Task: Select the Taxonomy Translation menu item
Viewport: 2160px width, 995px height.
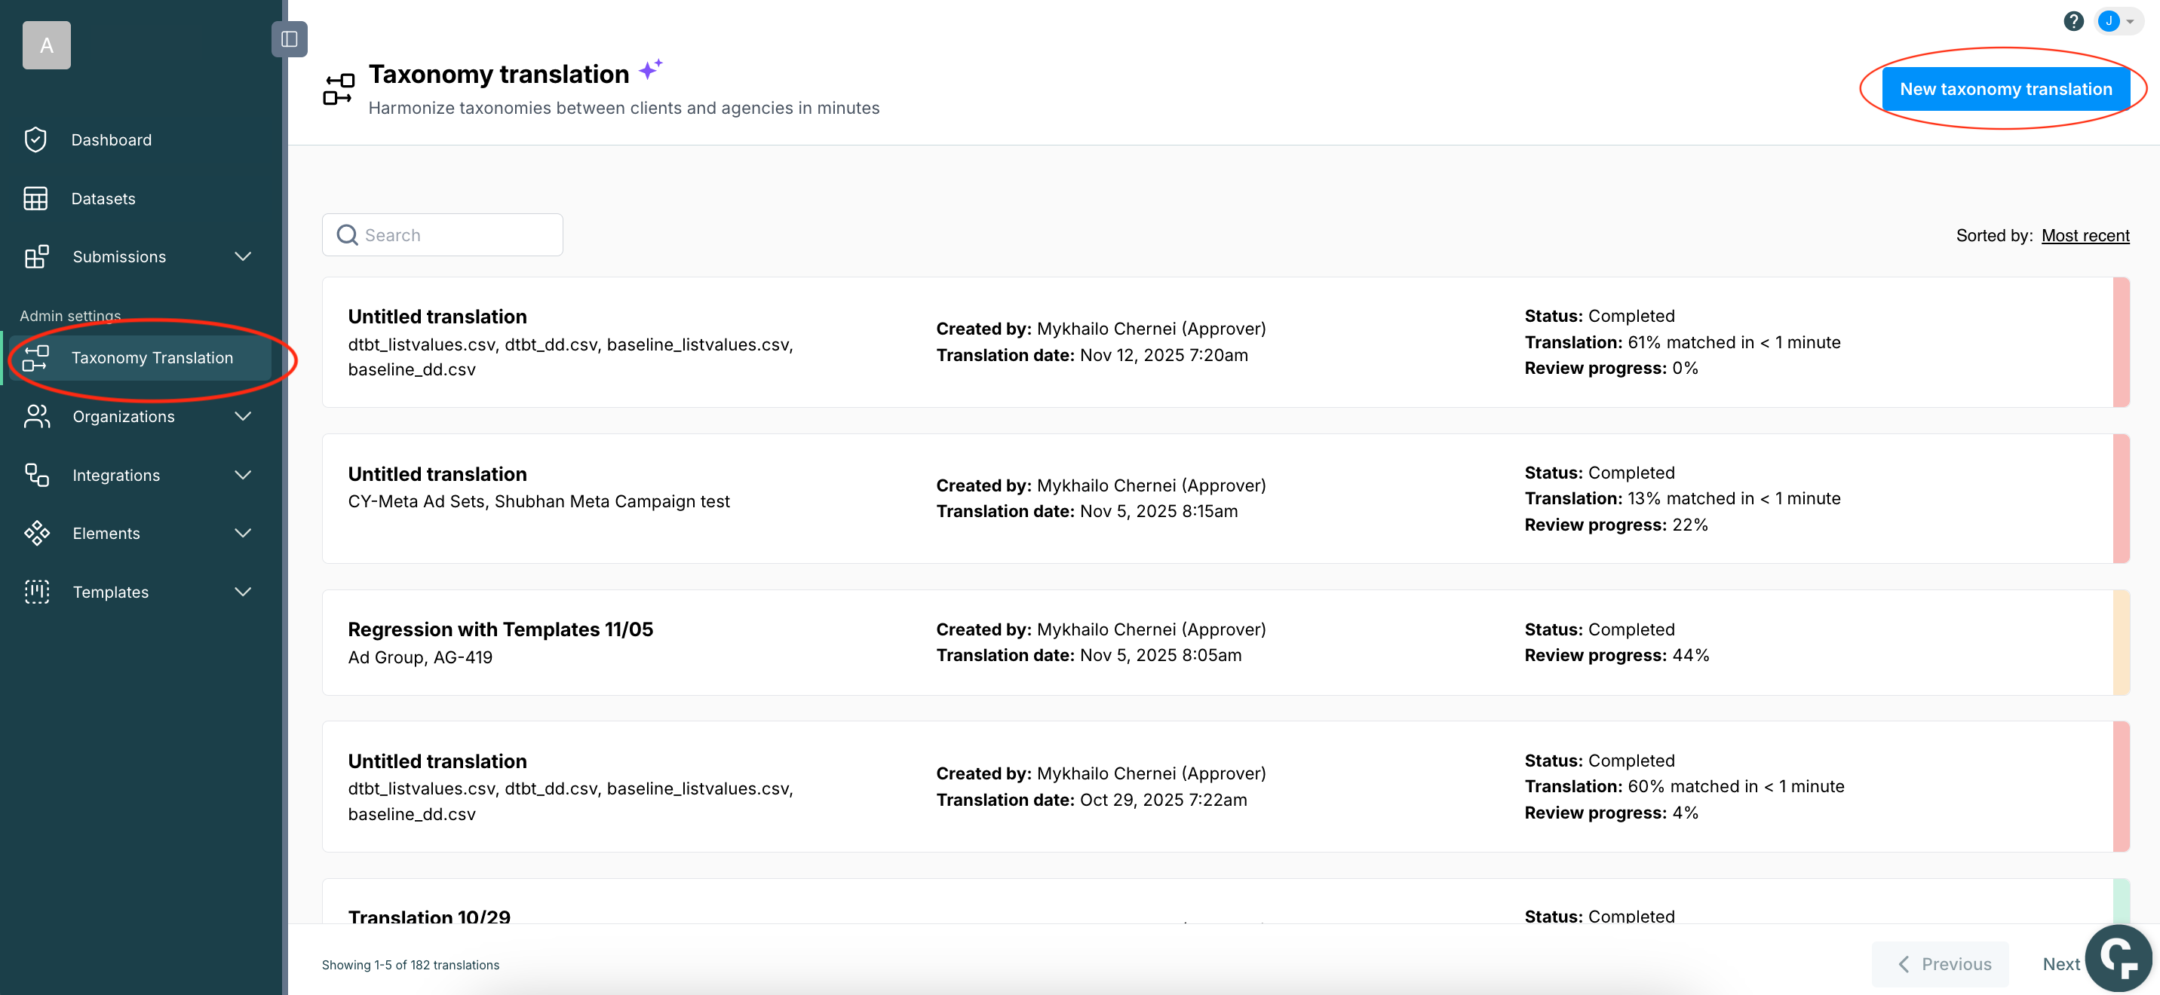Action: click(152, 358)
